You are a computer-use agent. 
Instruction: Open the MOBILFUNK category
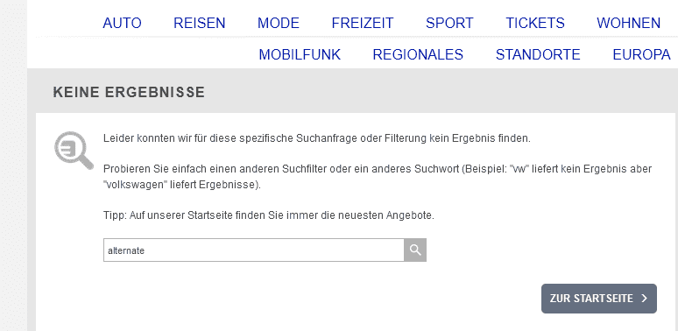click(x=300, y=55)
